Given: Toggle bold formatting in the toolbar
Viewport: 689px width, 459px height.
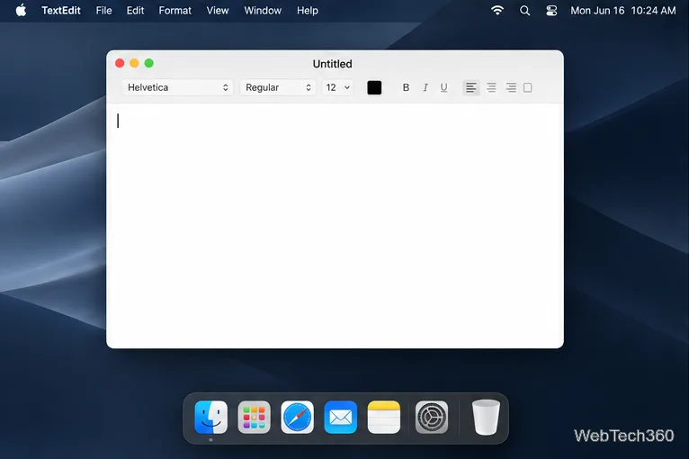Looking at the screenshot, I should point(406,87).
